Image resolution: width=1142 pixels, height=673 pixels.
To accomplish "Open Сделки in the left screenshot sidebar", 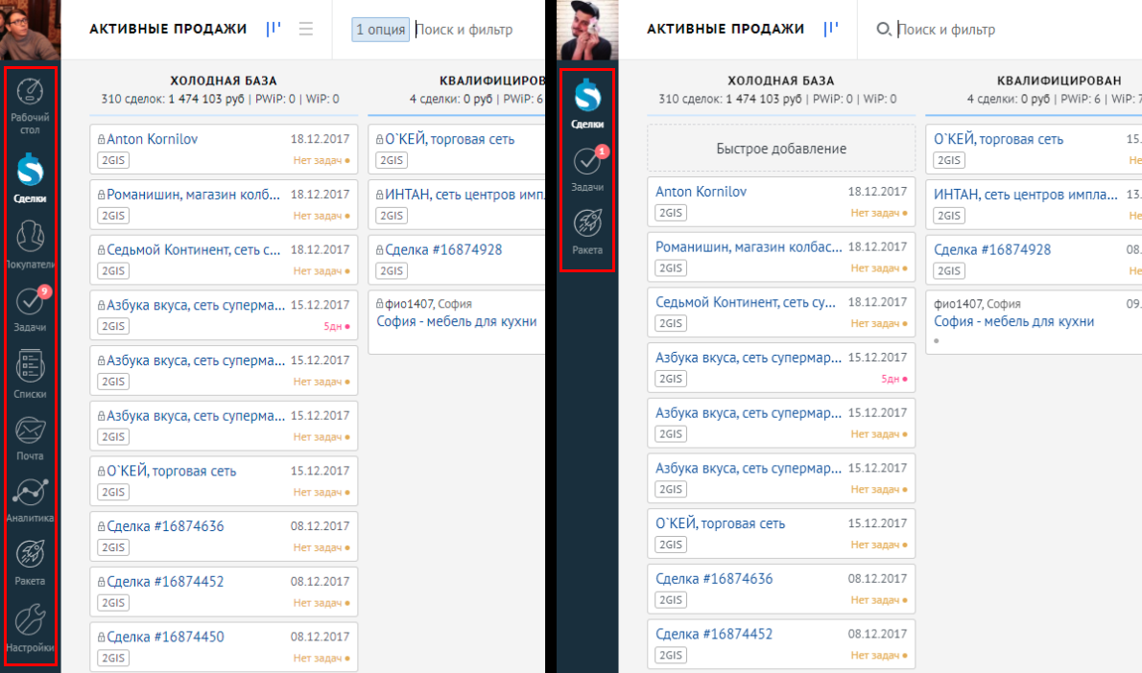I will coord(30,177).
